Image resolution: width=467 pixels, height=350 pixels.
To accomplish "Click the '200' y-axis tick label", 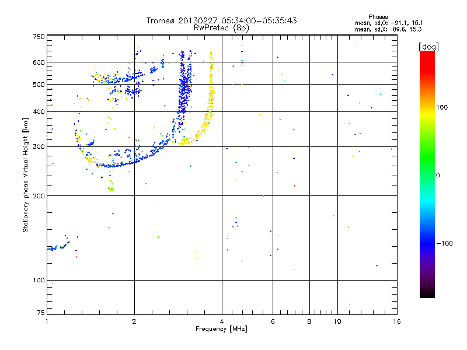I will click(39, 196).
